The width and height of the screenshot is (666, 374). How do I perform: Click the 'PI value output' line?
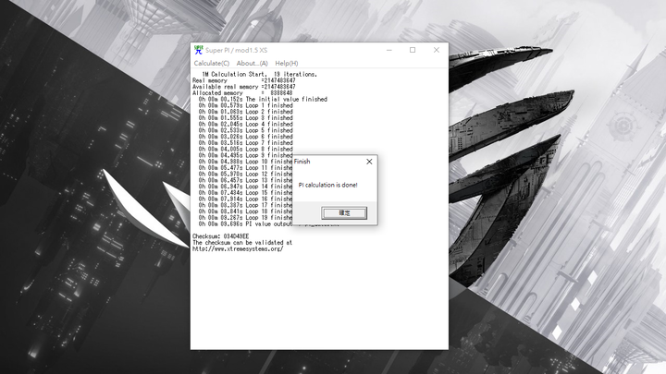point(245,223)
